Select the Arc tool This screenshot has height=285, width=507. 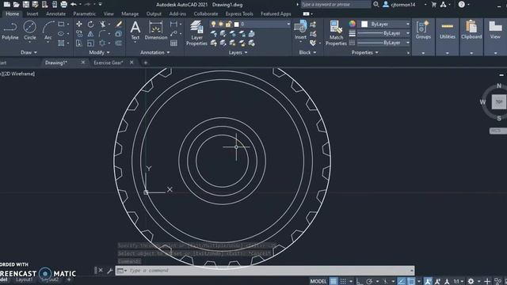coord(48,30)
